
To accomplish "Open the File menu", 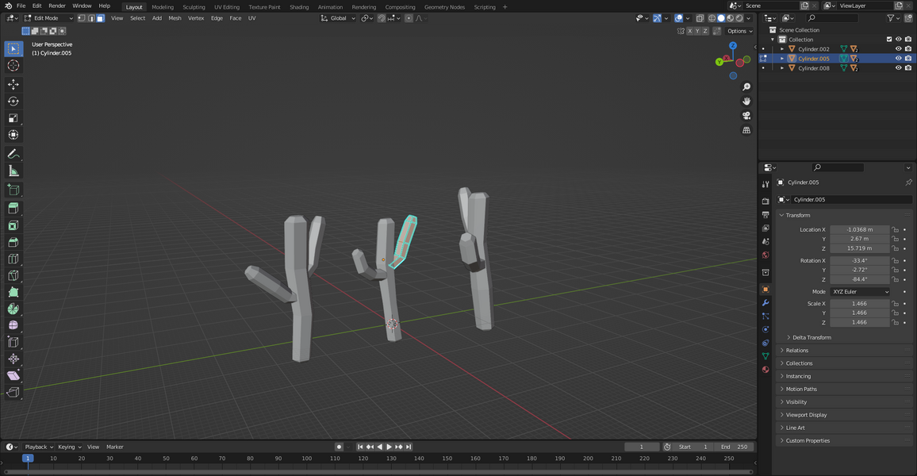I will click(x=21, y=6).
